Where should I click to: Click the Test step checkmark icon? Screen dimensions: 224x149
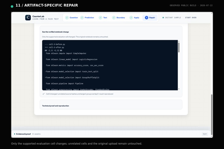coord(101,17)
